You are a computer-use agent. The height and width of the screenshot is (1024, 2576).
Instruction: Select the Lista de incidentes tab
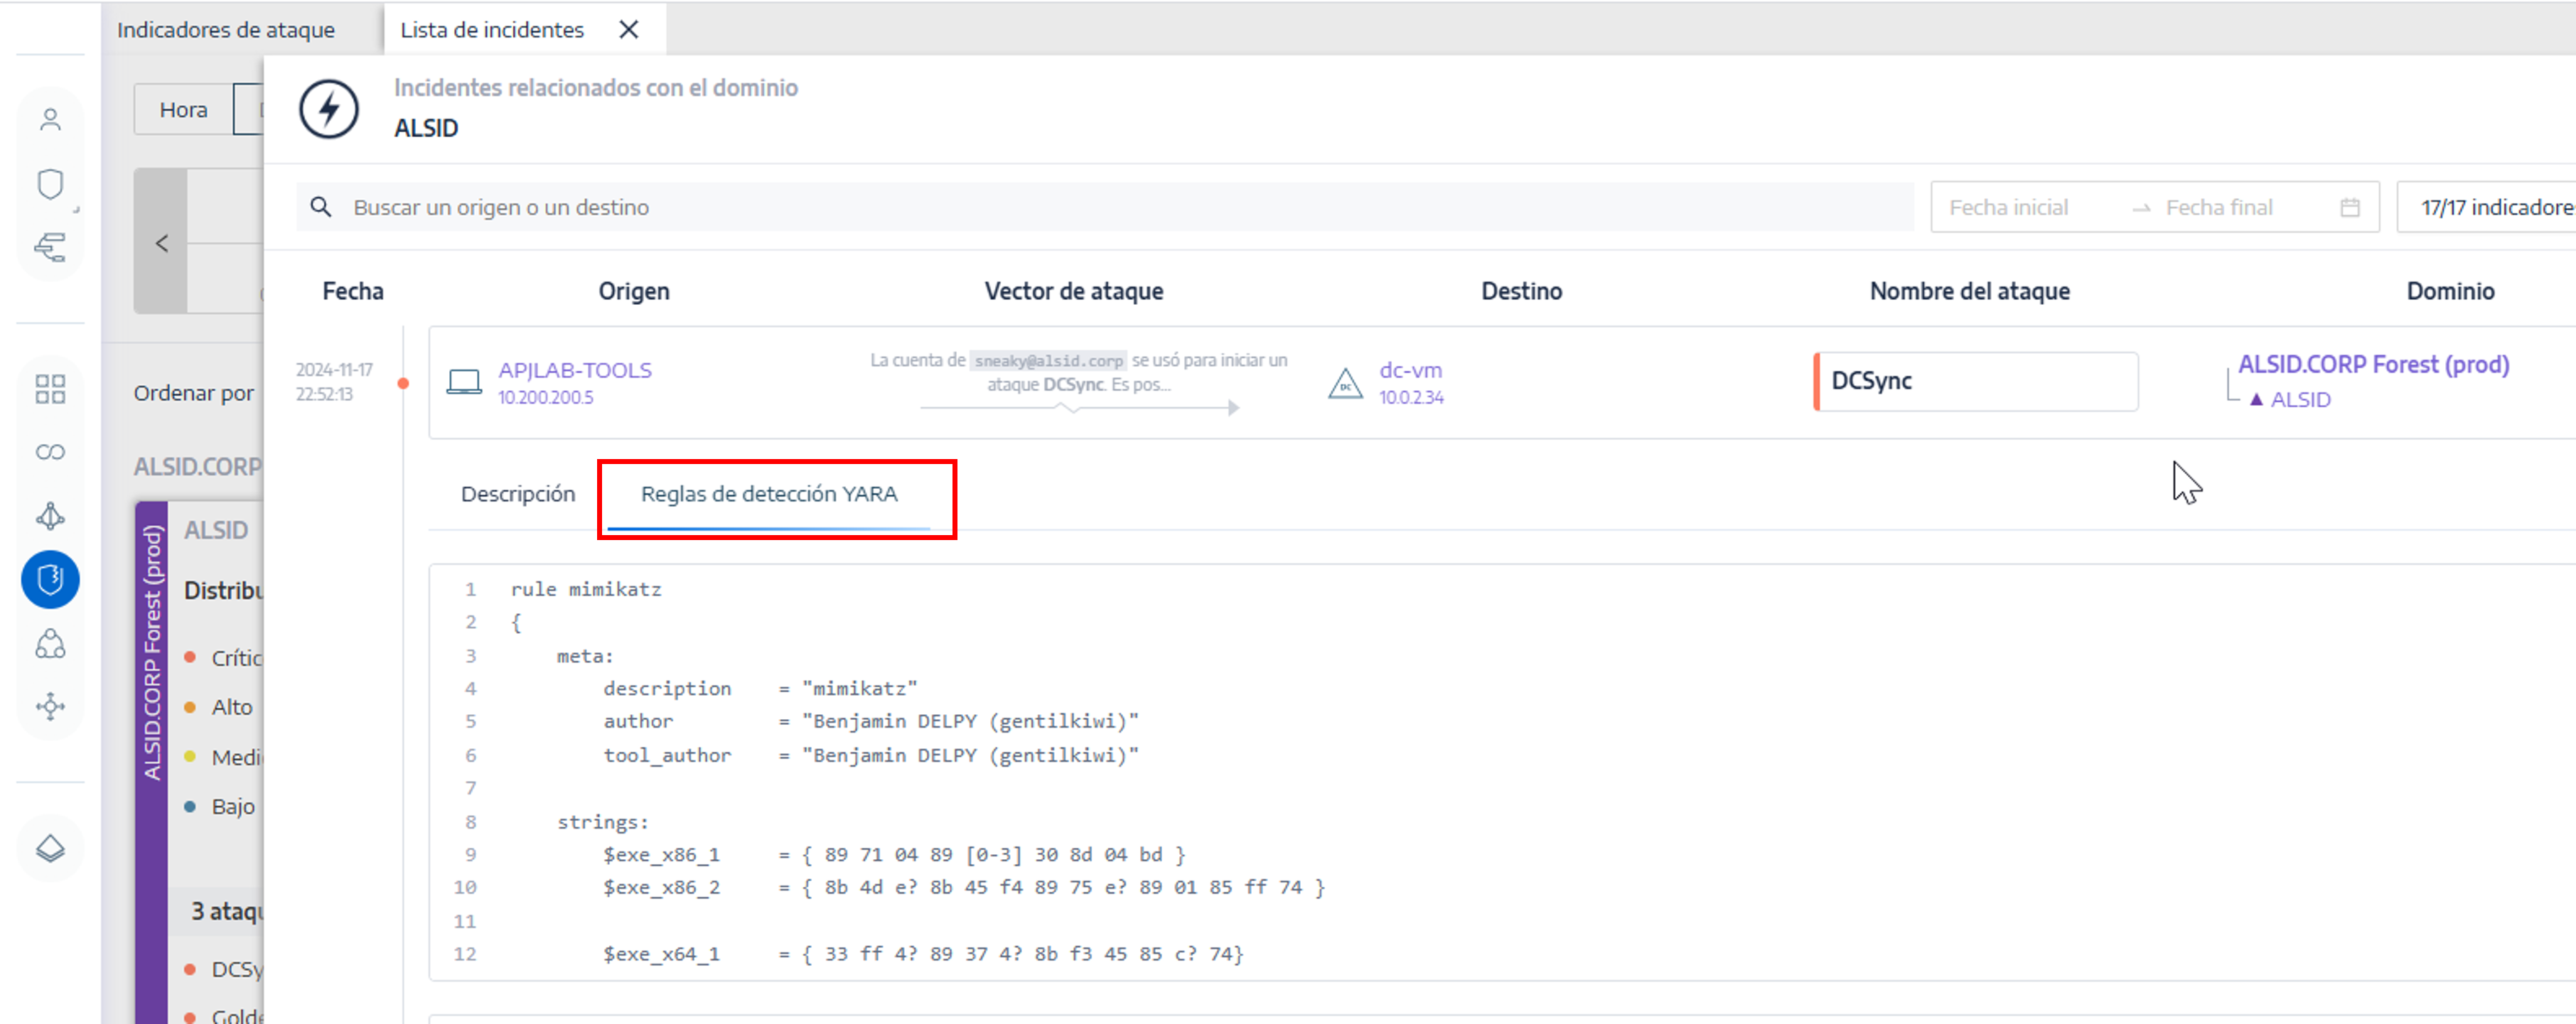pos(492,30)
